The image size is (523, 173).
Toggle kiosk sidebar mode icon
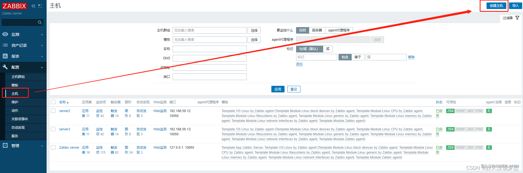(x=40, y=6)
